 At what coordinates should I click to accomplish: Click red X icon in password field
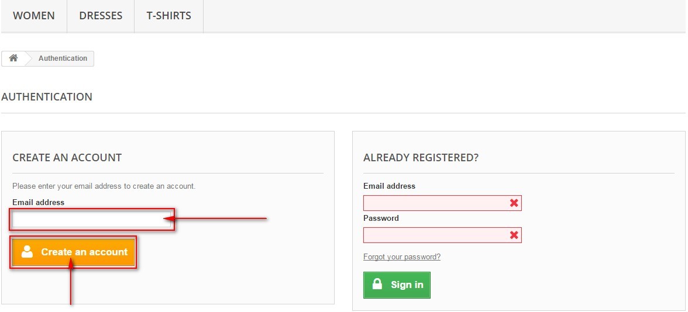coord(514,235)
